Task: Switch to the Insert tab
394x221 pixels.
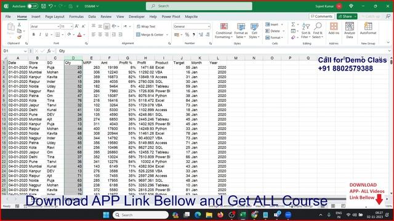Action: (36, 17)
